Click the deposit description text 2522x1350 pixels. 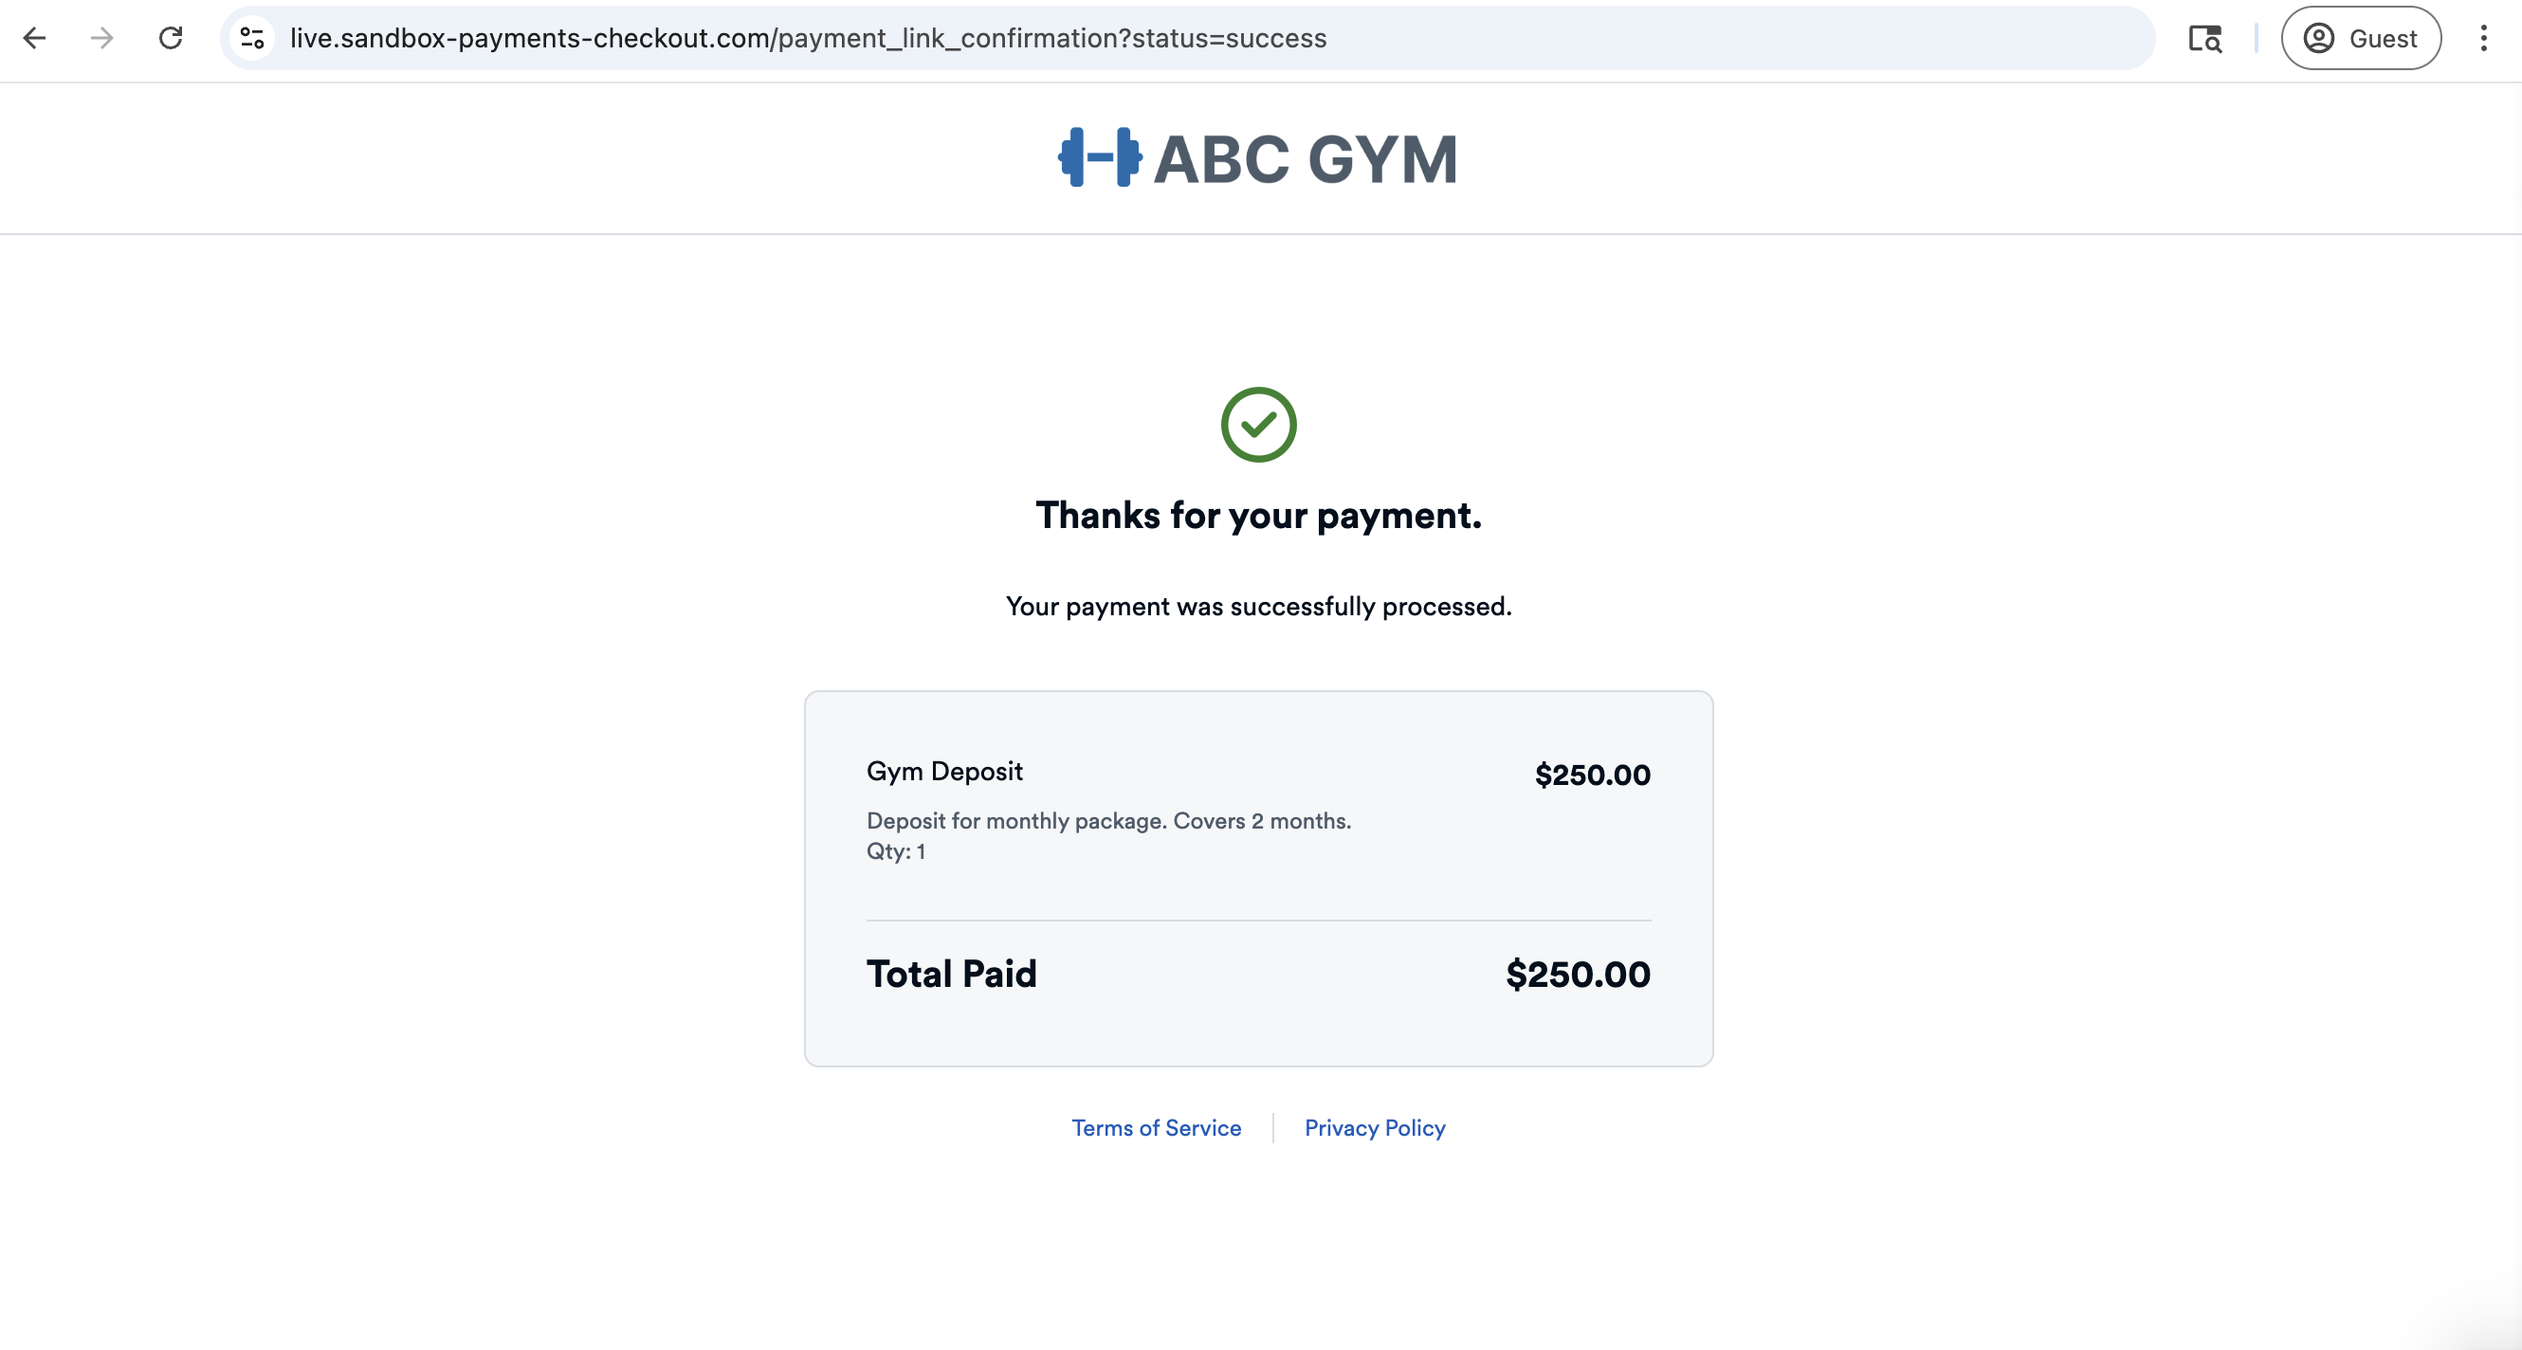(1108, 821)
